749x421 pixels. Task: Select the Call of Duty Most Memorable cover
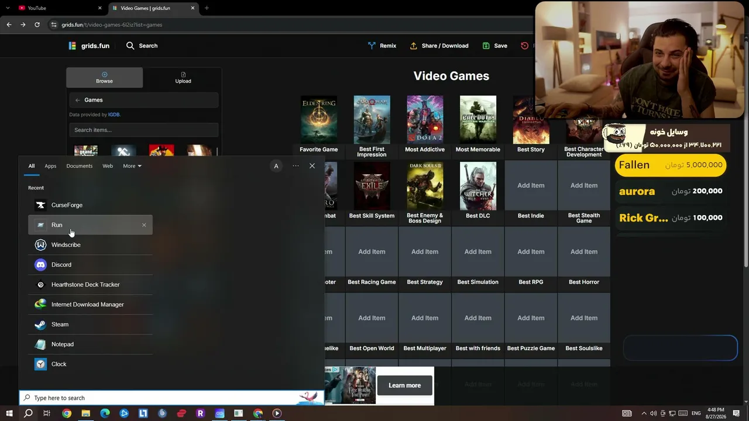[x=478, y=120]
